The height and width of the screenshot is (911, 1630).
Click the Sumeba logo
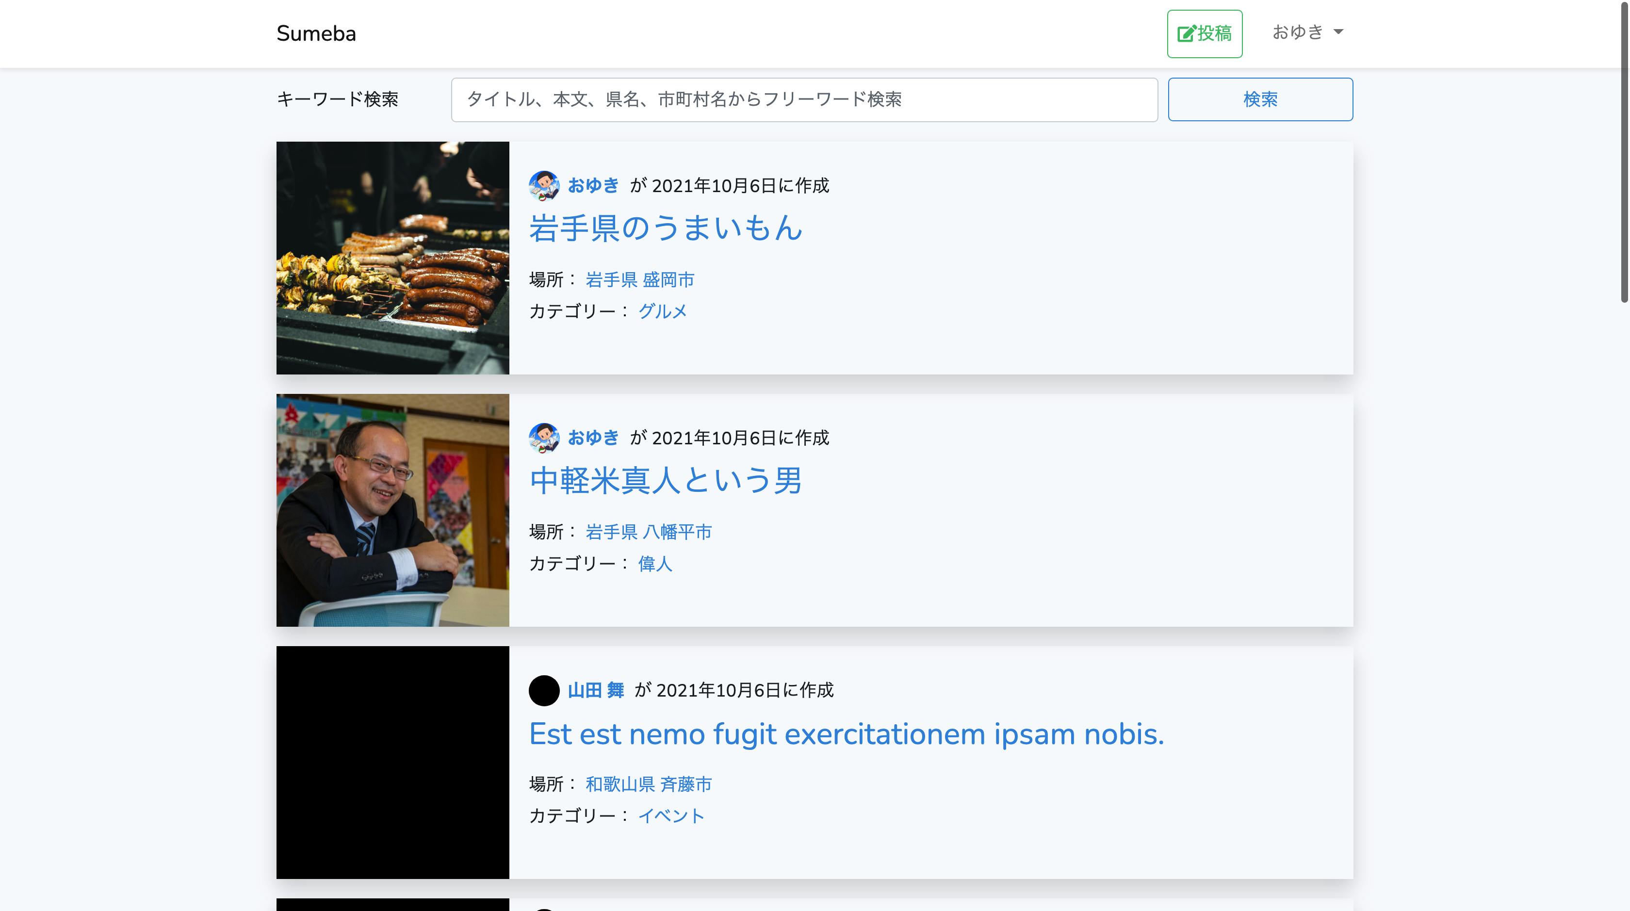[316, 33]
